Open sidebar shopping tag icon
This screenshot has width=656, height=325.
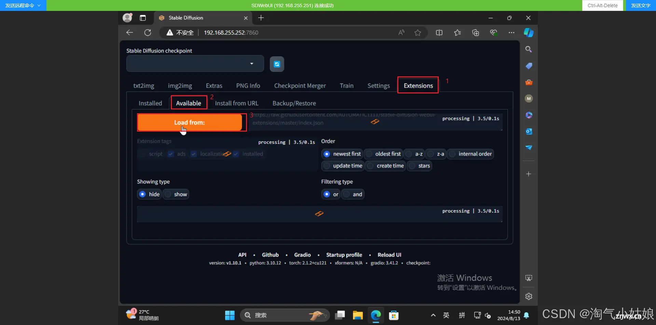[529, 66]
